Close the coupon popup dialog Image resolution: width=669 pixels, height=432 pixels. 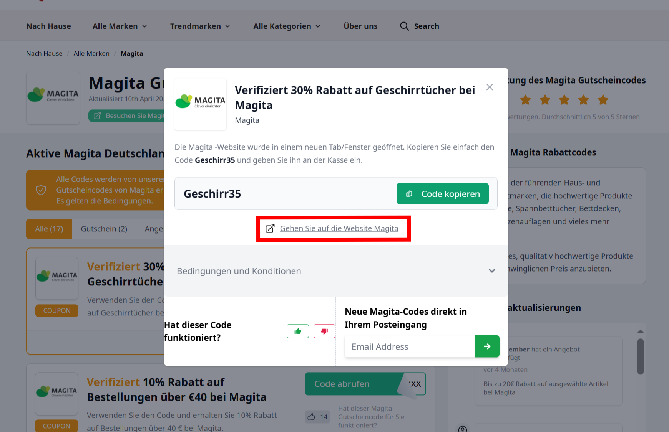pos(490,87)
